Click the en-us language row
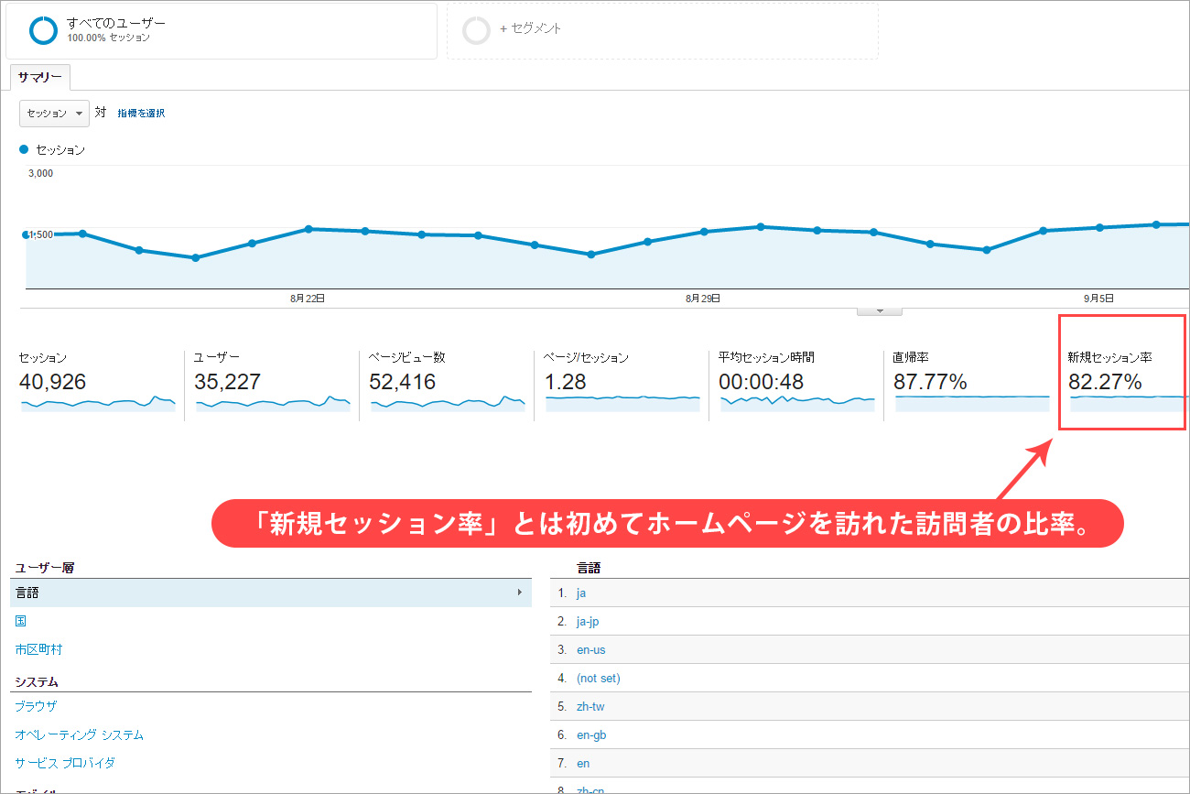1190x794 pixels. [x=870, y=649]
